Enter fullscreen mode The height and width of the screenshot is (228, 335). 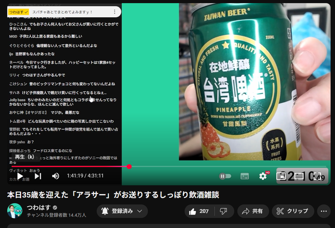tap(317, 176)
